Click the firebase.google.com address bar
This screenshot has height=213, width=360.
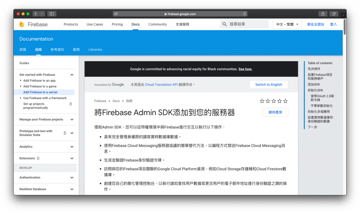pos(180,14)
